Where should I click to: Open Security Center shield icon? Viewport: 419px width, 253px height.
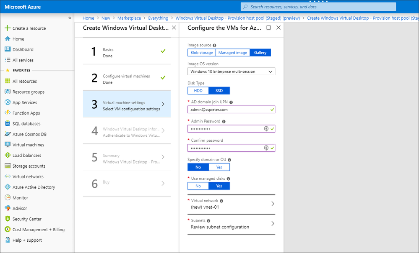coord(8,219)
